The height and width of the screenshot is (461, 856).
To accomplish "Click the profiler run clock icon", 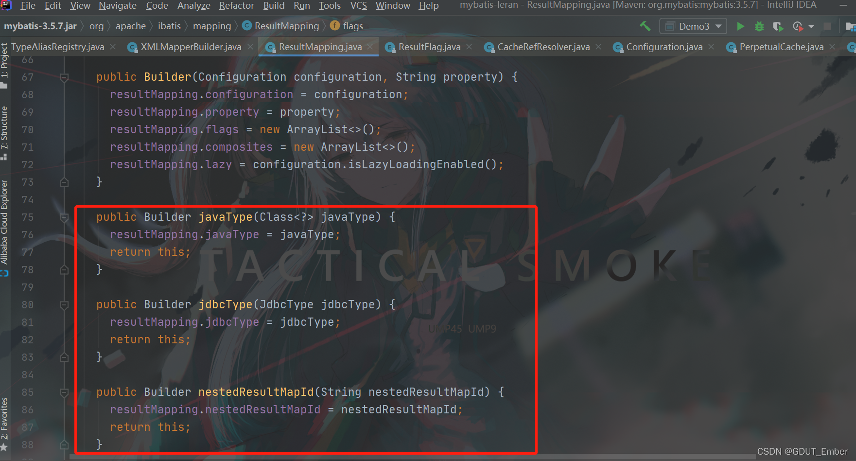I will click(x=798, y=26).
